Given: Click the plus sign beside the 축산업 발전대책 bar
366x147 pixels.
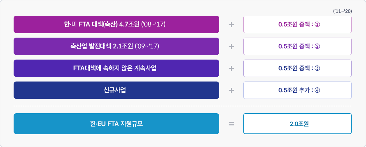Looking at the screenshot, I should pos(231,46).
